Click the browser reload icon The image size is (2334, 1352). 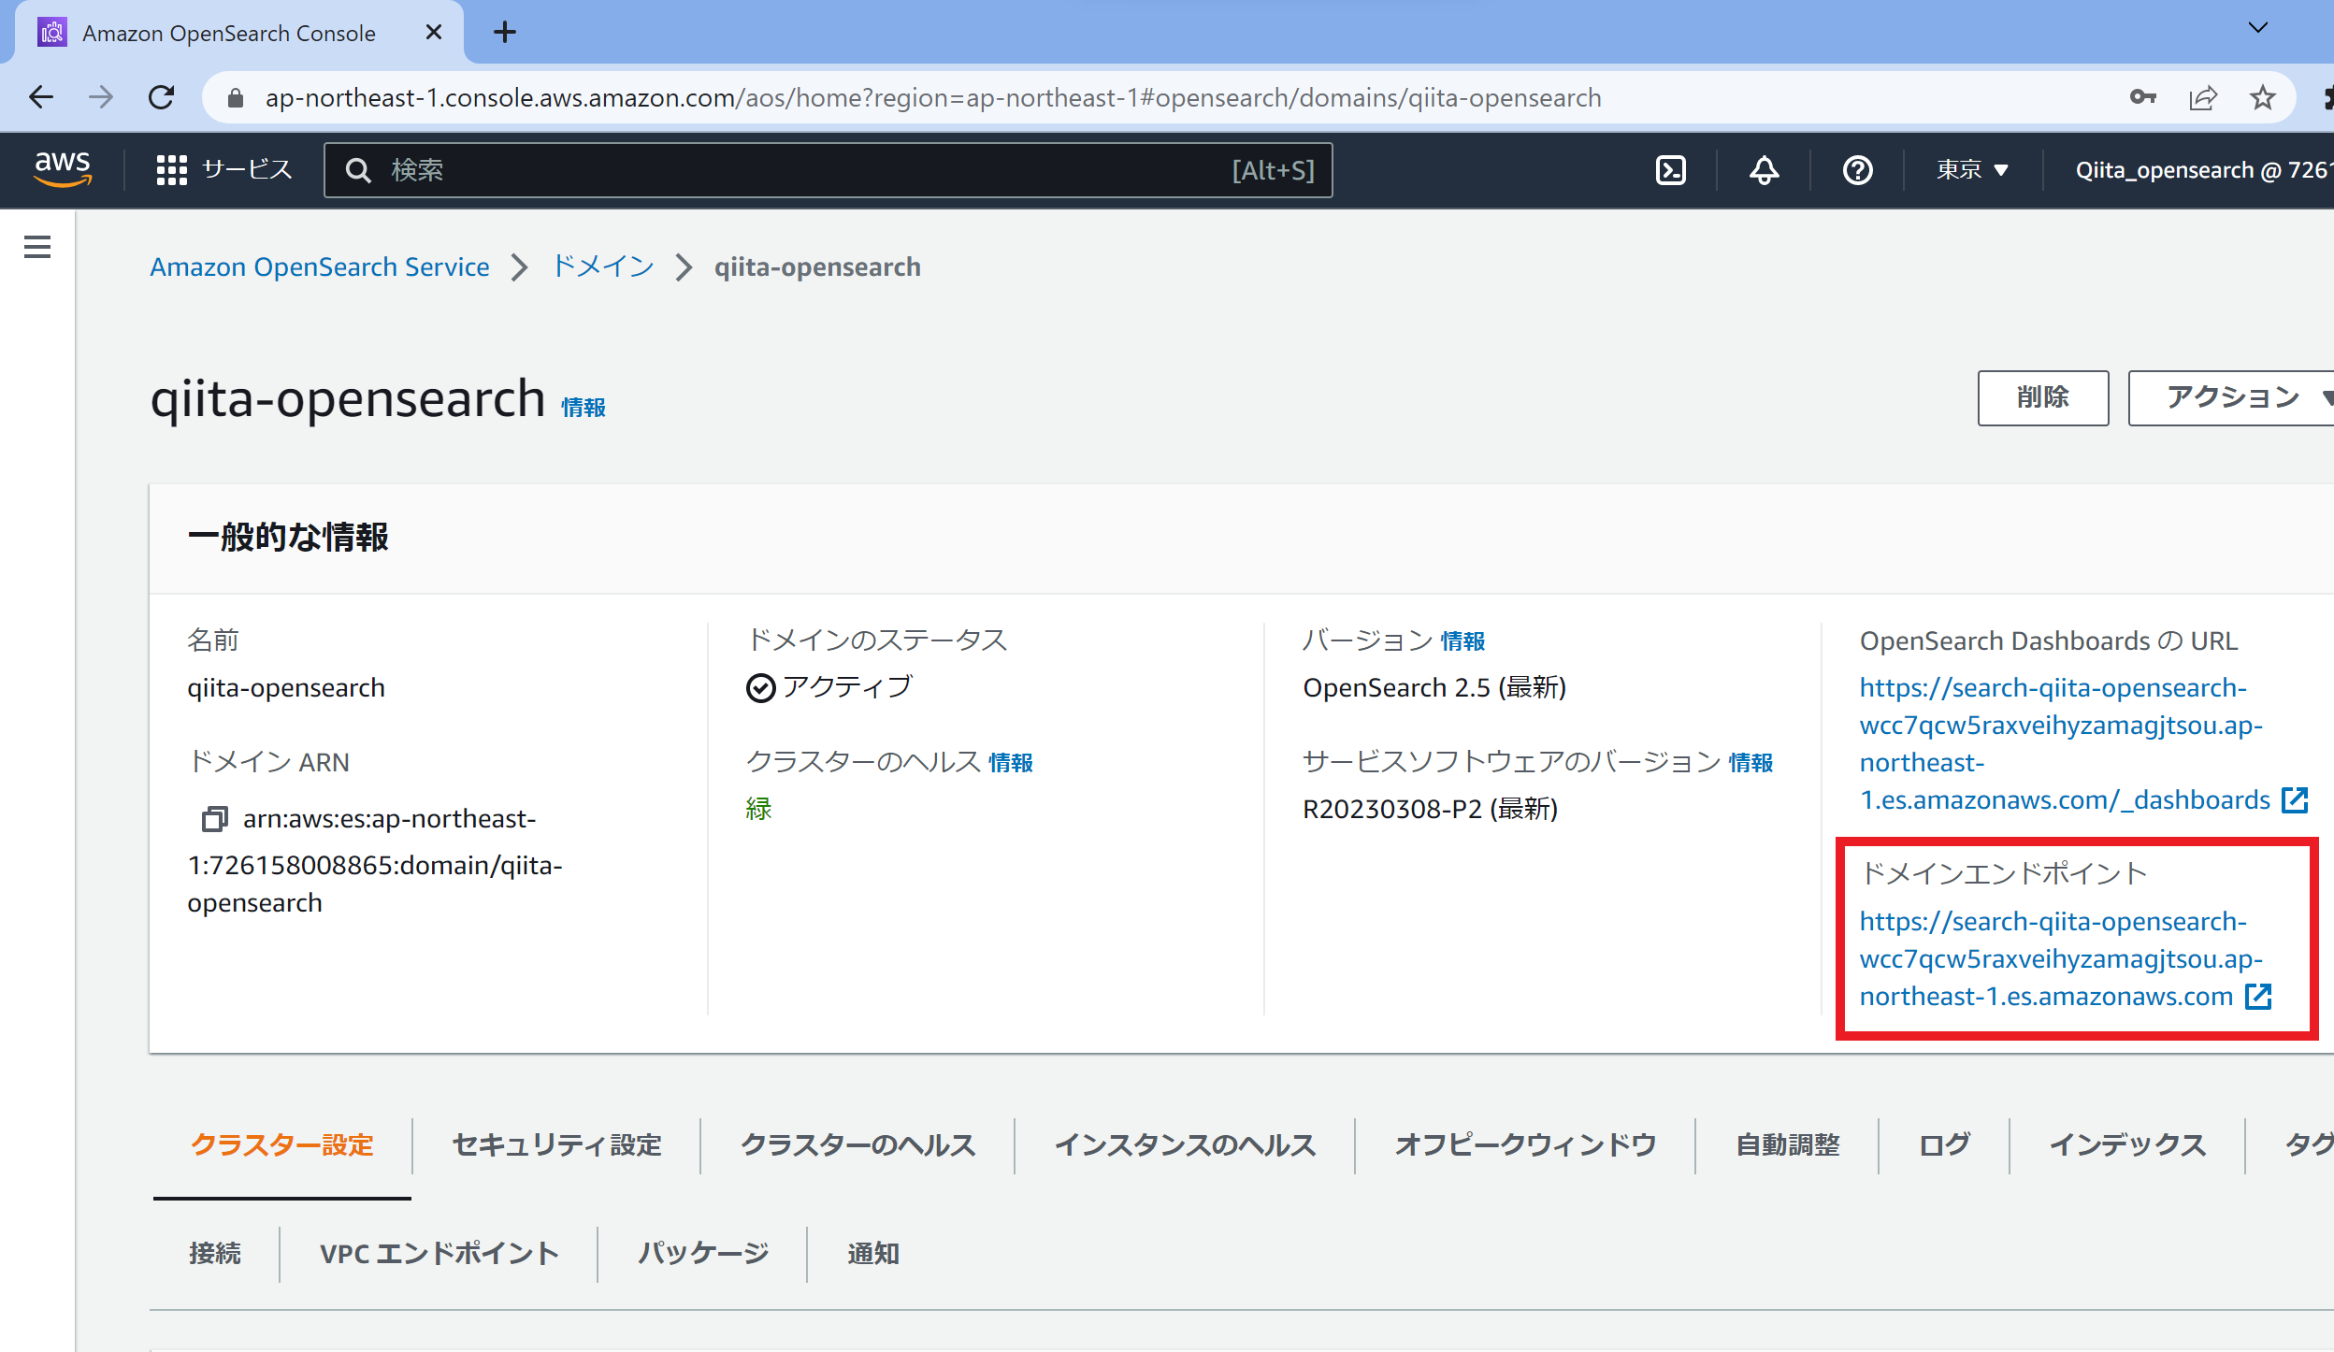coord(162,97)
